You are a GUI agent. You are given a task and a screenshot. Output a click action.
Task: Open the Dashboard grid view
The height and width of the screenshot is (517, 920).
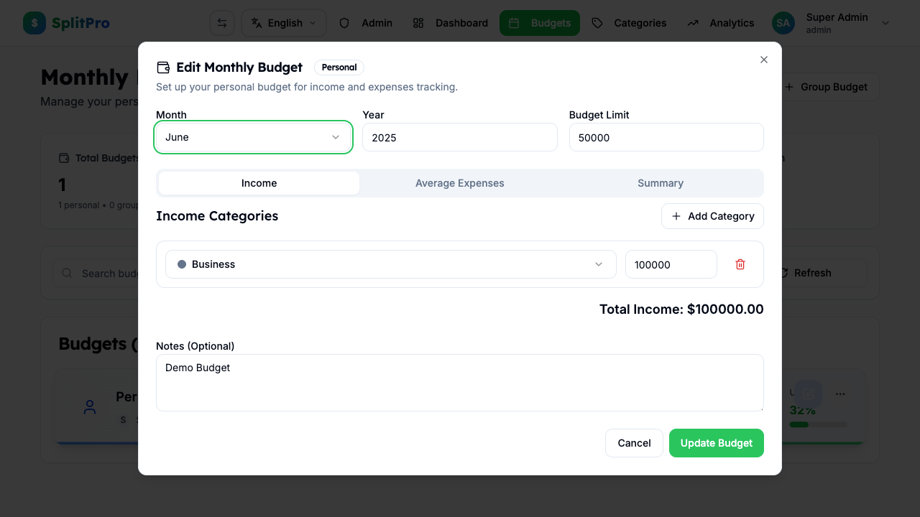coord(418,23)
